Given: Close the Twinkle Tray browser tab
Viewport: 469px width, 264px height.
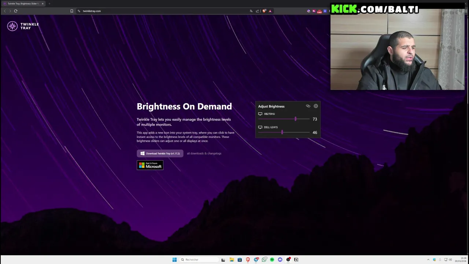Looking at the screenshot, I should 43,4.
